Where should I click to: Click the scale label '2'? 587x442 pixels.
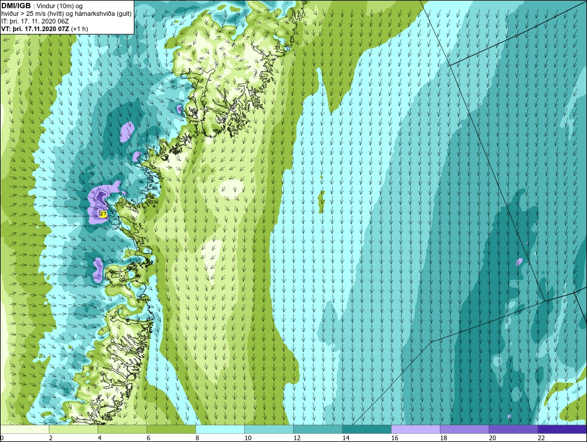pos(50,438)
